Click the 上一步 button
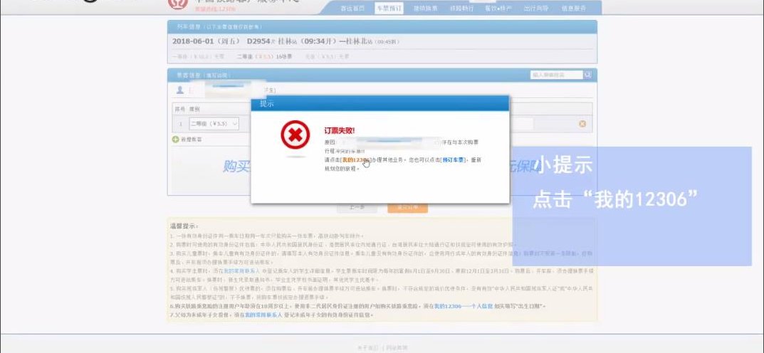Image resolution: width=764 pixels, height=353 pixels. point(357,207)
